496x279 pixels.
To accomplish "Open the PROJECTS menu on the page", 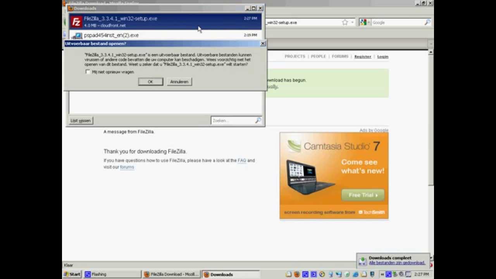I will tap(295, 56).
